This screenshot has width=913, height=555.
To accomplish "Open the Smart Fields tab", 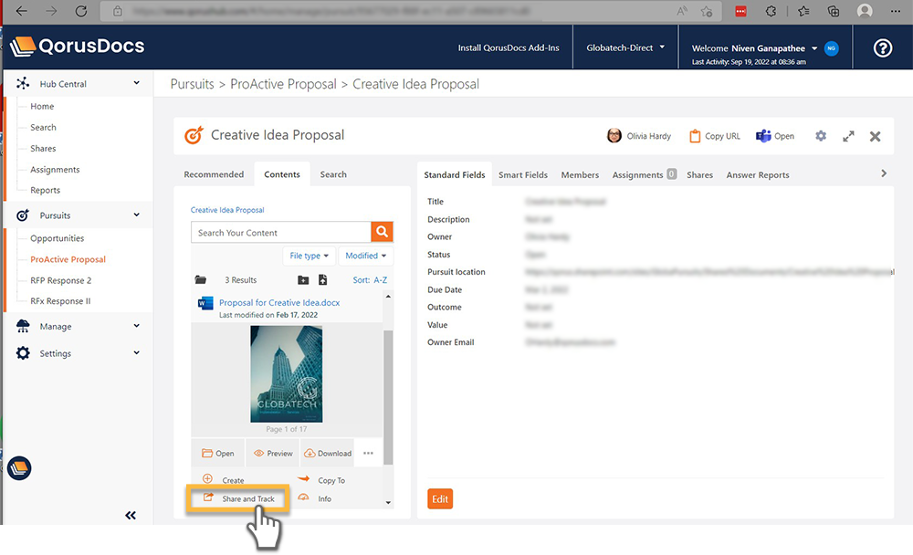I will coord(523,174).
